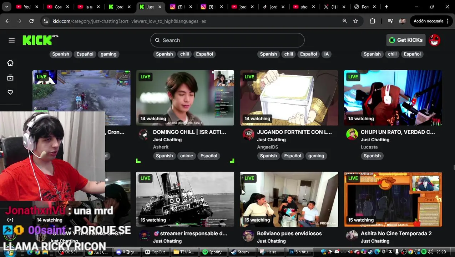The height and width of the screenshot is (257, 455).
Task: Go back with browser back arrow
Action: (x=7, y=21)
